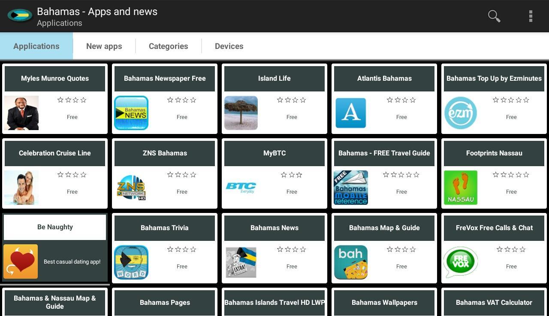This screenshot has height=316, width=549.
Task: Open Bahamas Islands Travel HD LWP card
Action: (x=274, y=302)
